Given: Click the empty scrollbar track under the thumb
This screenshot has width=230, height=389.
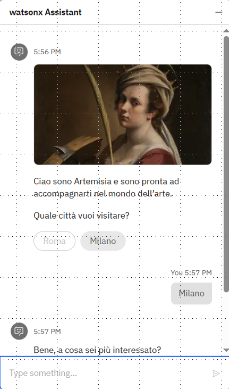Looking at the screenshot, I should (226, 319).
